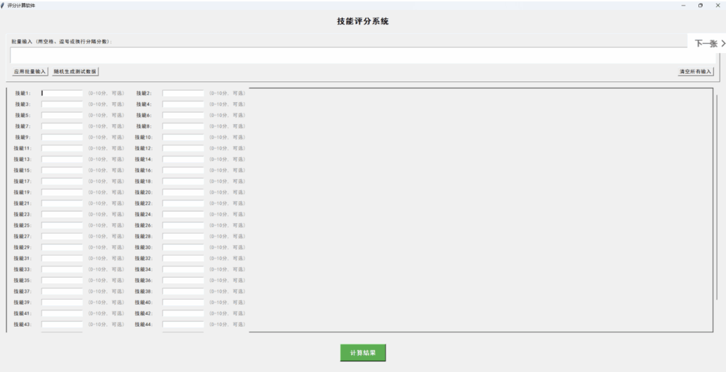Screen dimensions: 726x372
Task: Select the 技能13 score field
Action: point(62,159)
